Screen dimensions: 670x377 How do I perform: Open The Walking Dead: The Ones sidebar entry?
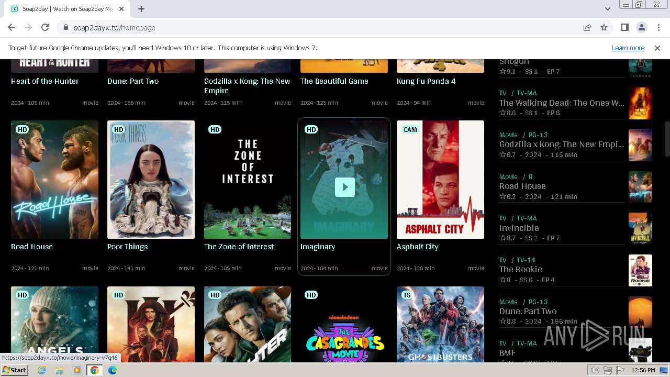pos(562,103)
